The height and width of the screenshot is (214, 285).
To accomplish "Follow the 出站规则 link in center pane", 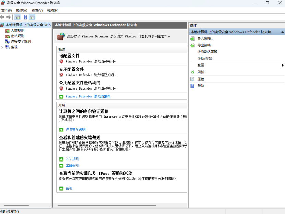I will pos(72,165).
